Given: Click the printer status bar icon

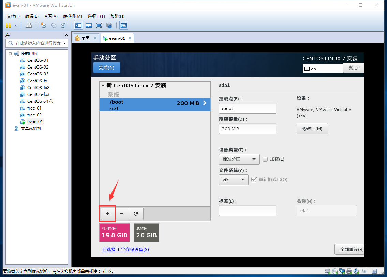Looking at the screenshot, I should tap(349, 272).
